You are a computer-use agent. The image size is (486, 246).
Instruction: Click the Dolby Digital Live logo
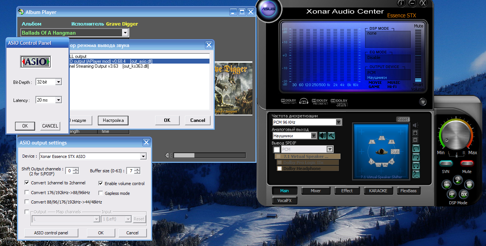pyautogui.click(x=288, y=101)
